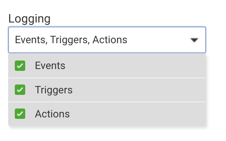This screenshot has width=226, height=141.
Task: Click the white checkmark icon beside Triggers
Action: click(20, 90)
